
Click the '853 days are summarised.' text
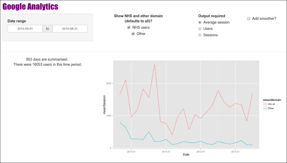pos(47,59)
